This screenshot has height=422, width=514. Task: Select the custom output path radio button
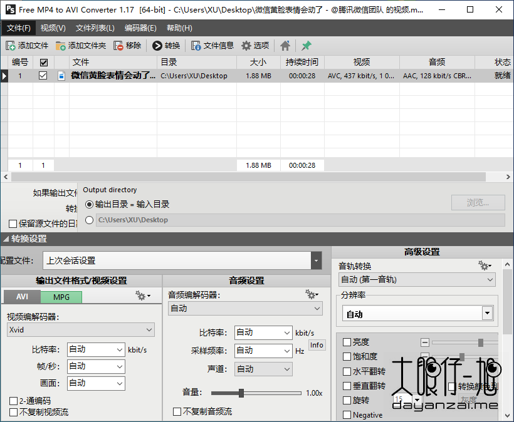pyautogui.click(x=89, y=220)
